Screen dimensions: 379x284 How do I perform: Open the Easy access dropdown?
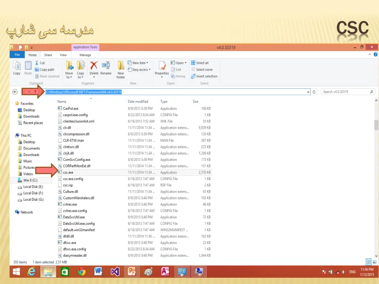[x=139, y=70]
